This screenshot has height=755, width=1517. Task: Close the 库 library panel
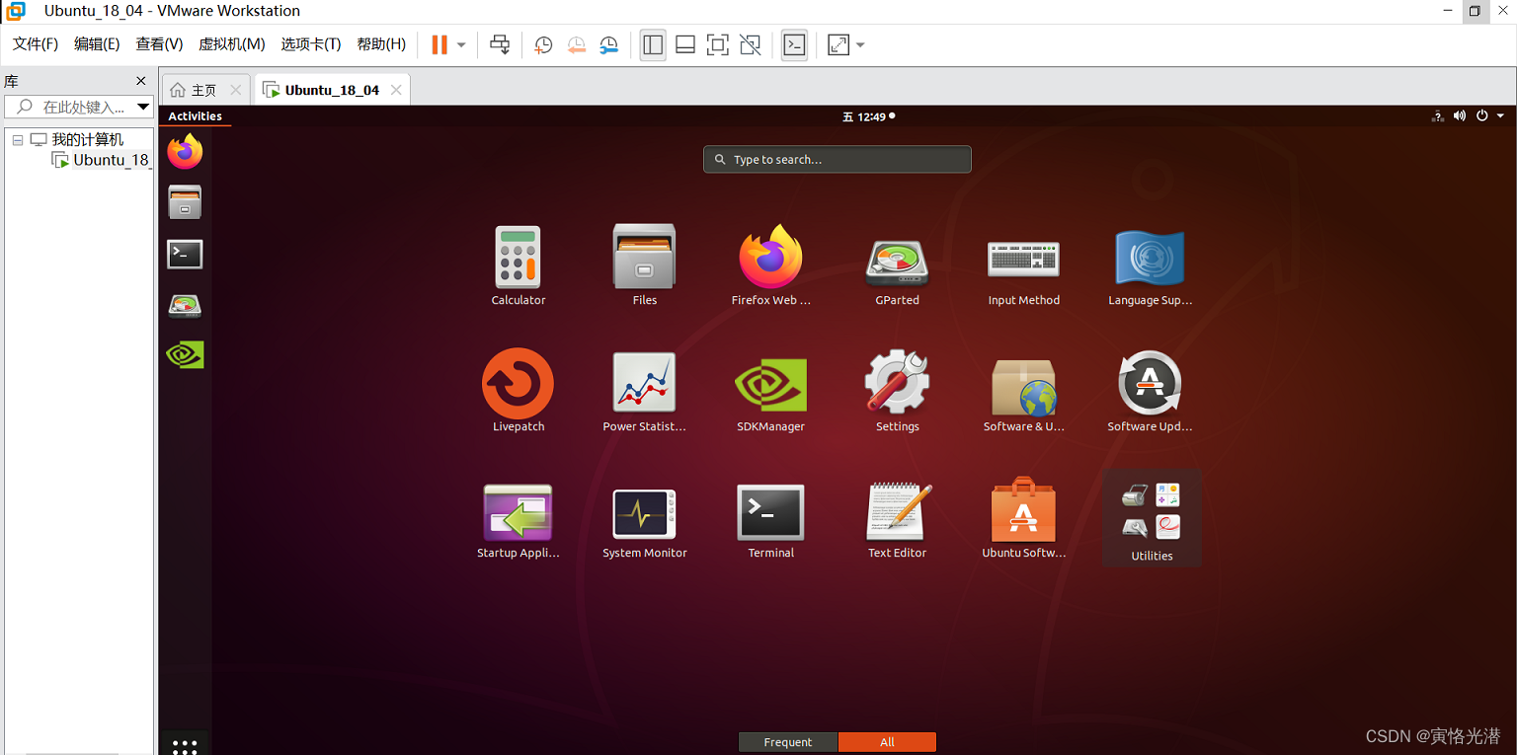click(x=140, y=81)
